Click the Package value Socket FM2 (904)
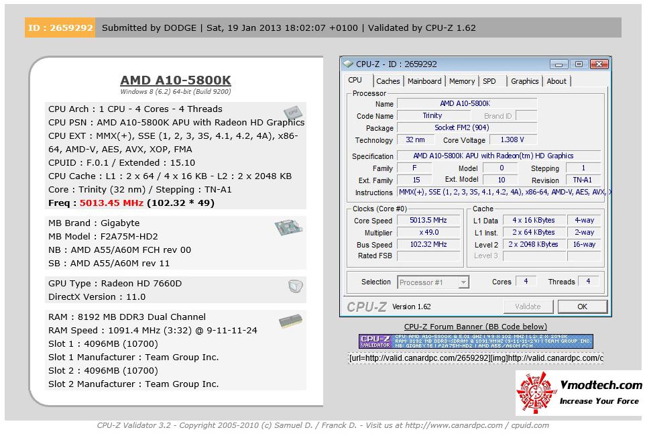The height and width of the screenshot is (440, 645). point(467,127)
